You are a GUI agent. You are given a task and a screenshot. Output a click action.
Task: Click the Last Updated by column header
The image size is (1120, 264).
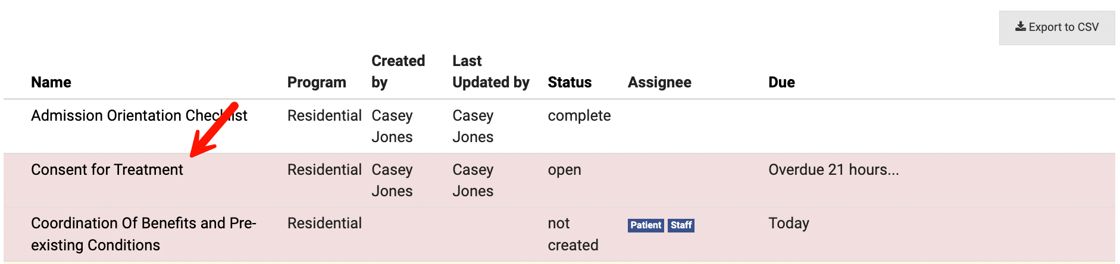490,71
